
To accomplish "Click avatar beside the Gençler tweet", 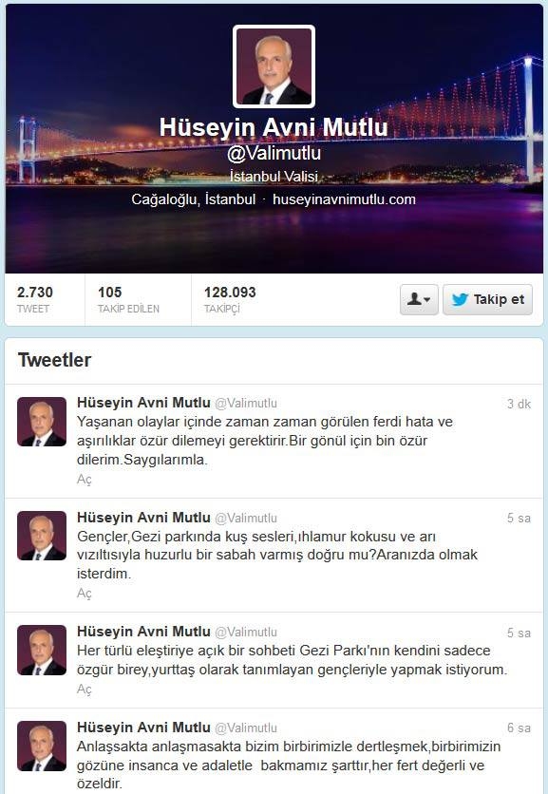I will pyautogui.click(x=42, y=536).
